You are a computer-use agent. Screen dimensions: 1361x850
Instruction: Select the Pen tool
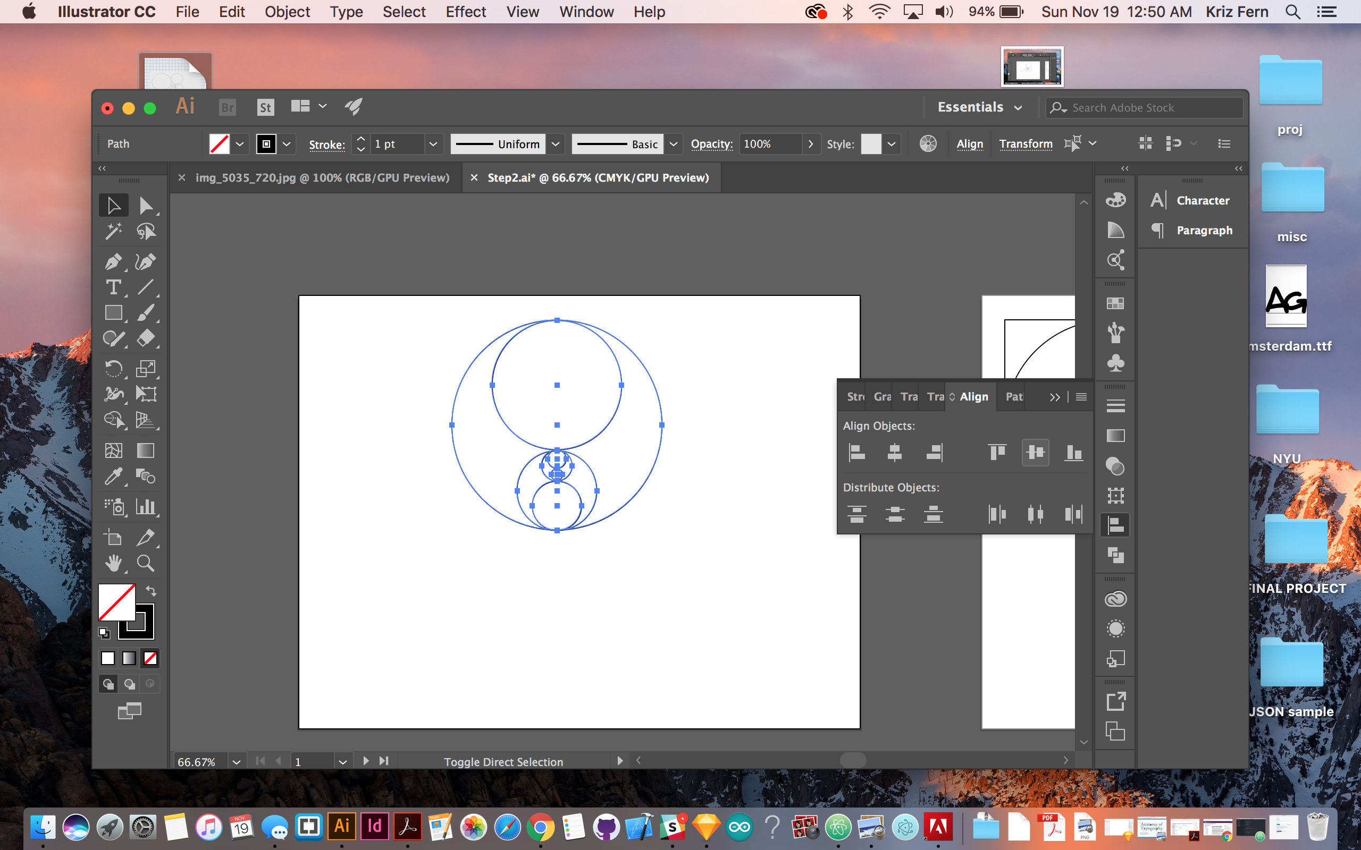[x=113, y=261]
